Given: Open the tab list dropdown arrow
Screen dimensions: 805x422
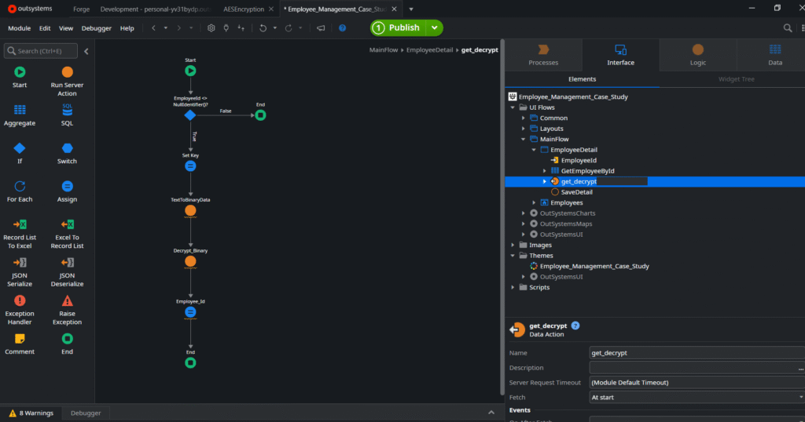Looking at the screenshot, I should click(x=410, y=9).
